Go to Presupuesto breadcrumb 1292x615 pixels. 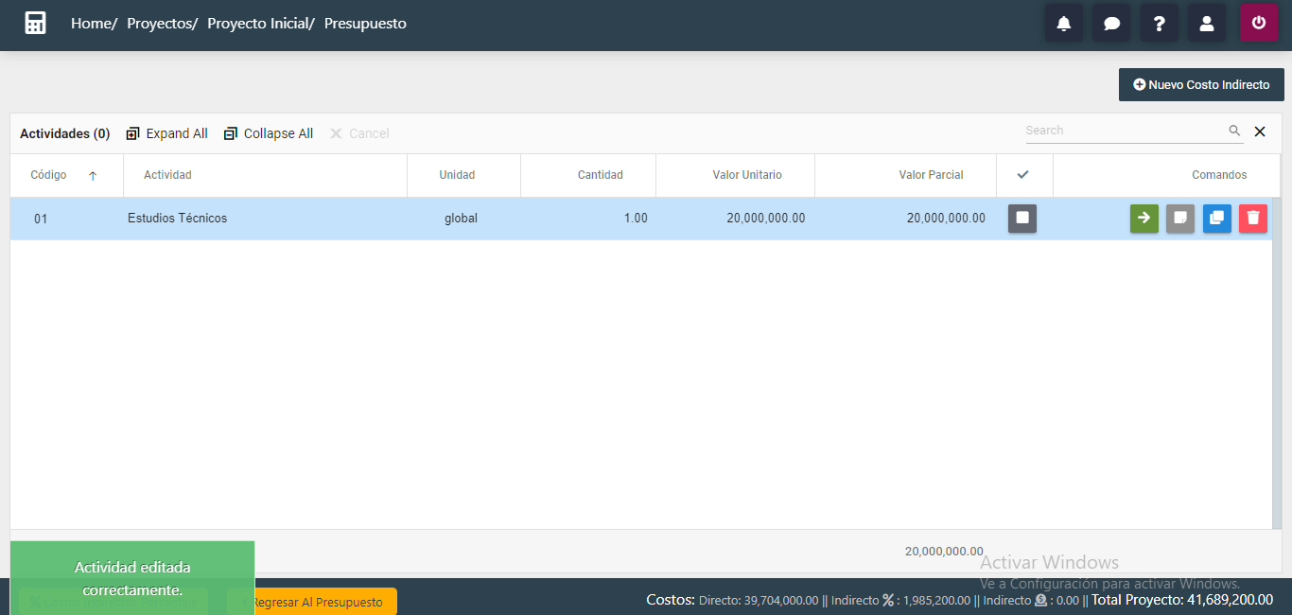point(365,24)
